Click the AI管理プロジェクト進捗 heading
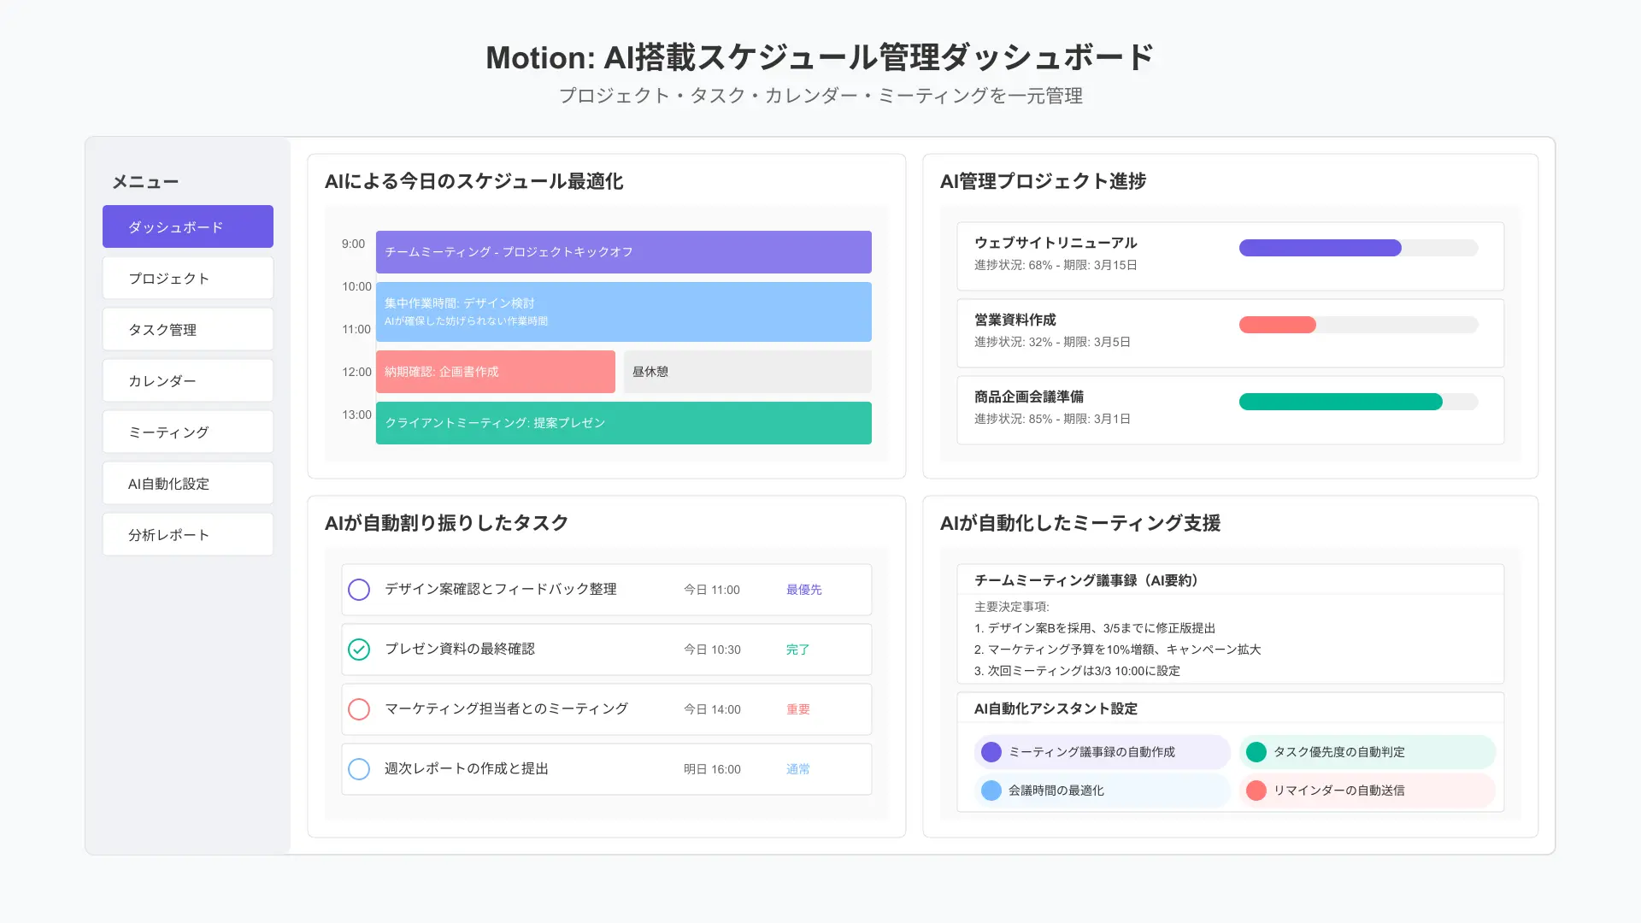The height and width of the screenshot is (923, 1641). [1043, 181]
